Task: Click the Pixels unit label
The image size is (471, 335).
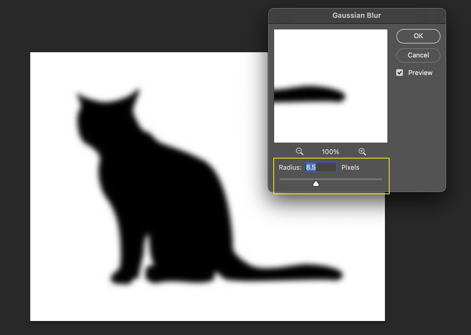Action: point(350,167)
